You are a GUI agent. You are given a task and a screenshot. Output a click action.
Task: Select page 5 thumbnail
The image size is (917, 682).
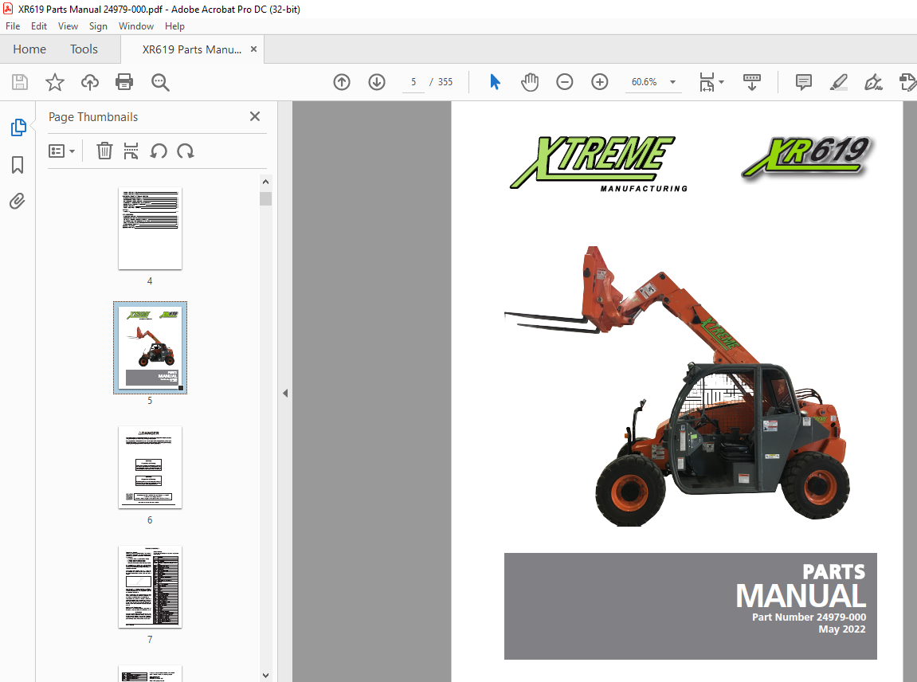(150, 347)
